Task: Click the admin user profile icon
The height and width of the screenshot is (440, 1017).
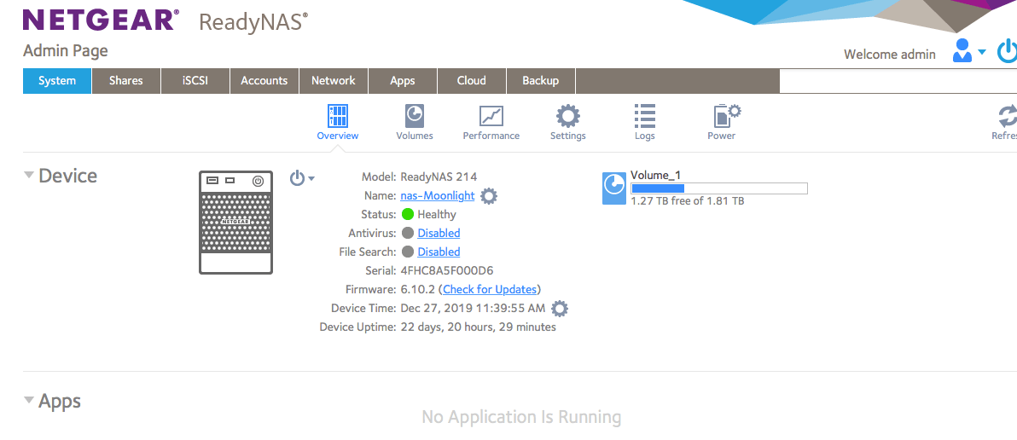Action: [x=962, y=50]
